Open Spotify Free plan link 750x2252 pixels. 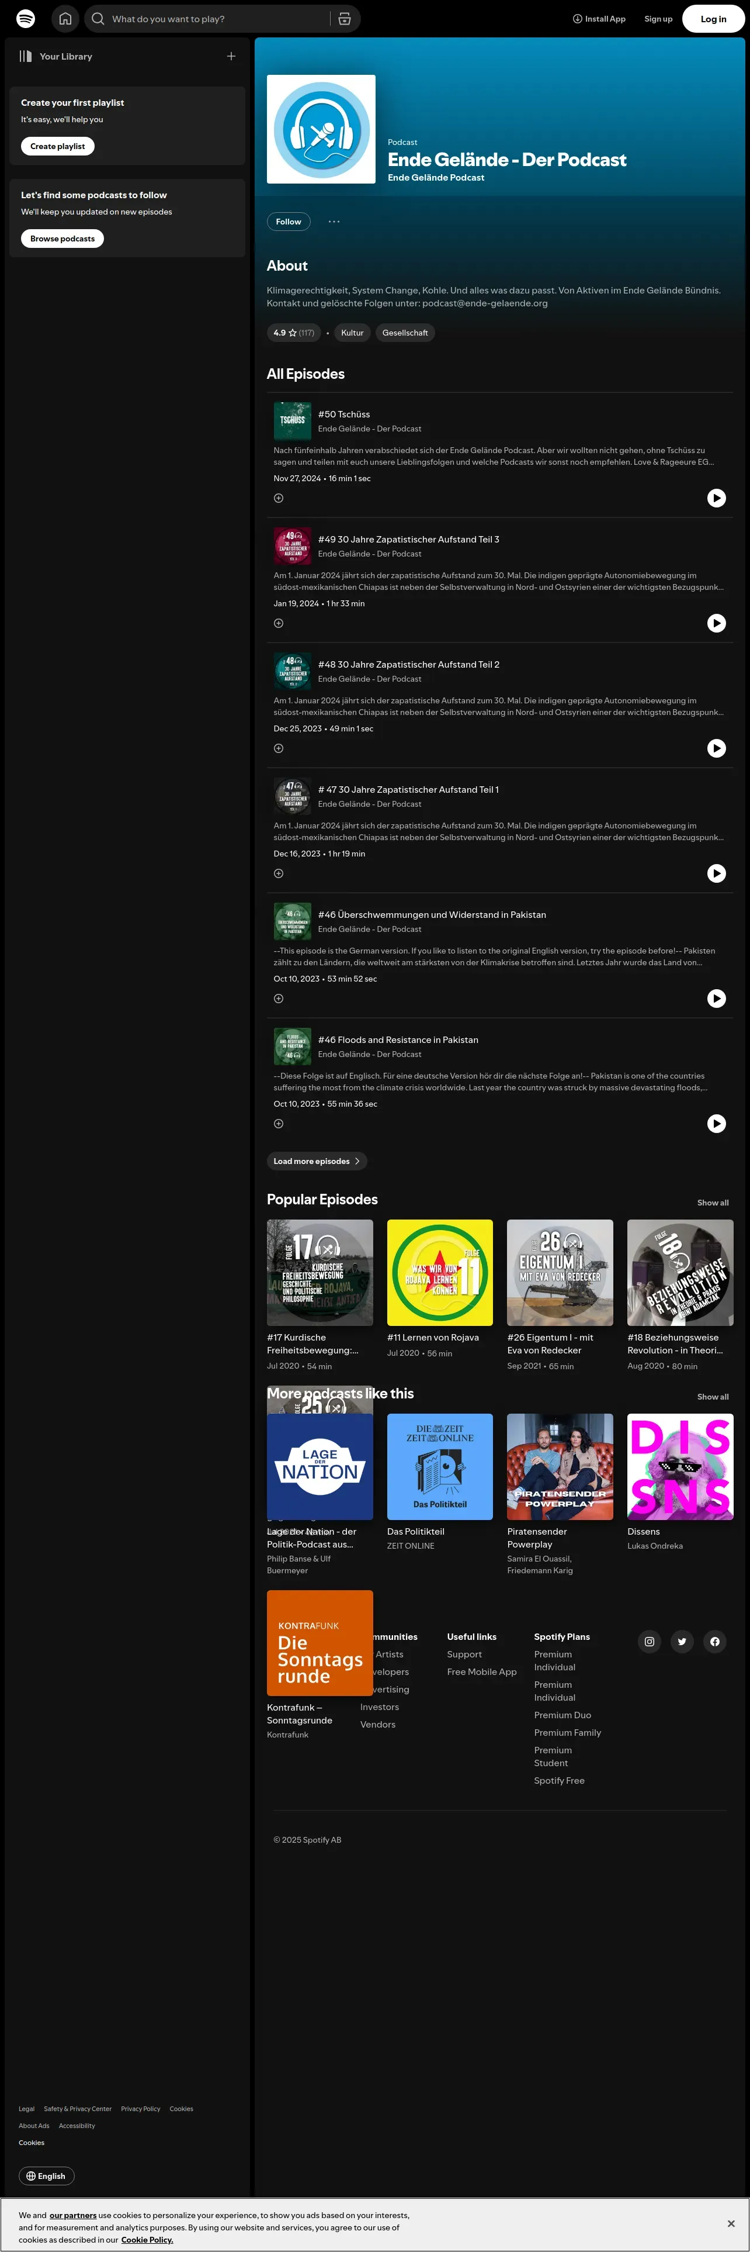coord(560,1781)
